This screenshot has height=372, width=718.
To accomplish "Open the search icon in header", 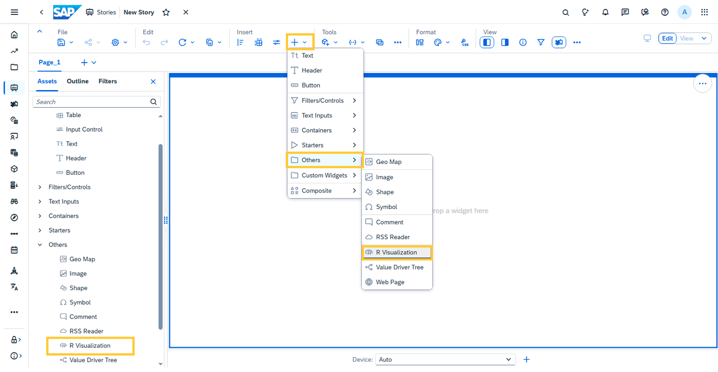I will [565, 12].
